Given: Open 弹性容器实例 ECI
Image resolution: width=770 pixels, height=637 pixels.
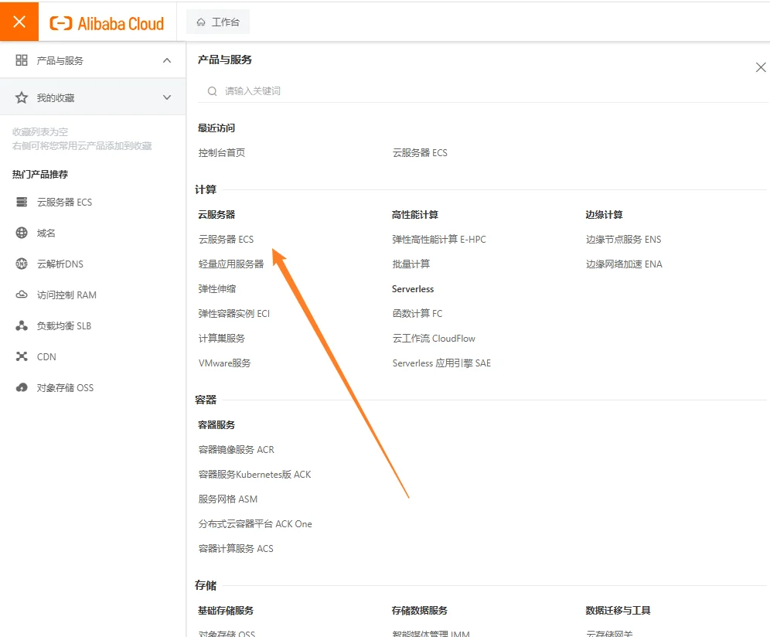Looking at the screenshot, I should pyautogui.click(x=234, y=313).
